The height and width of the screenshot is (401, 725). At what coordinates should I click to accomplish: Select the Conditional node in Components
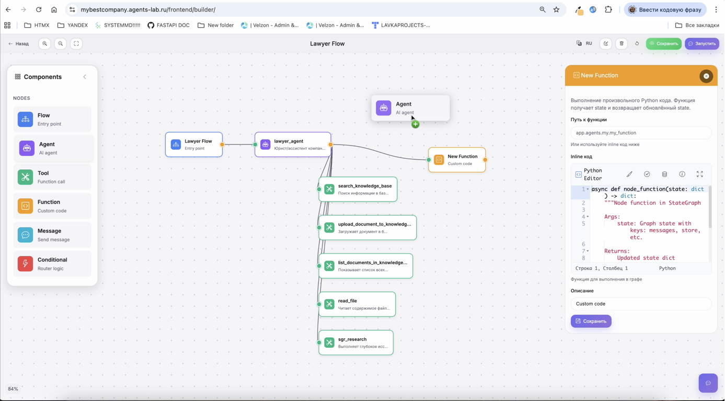(52, 264)
